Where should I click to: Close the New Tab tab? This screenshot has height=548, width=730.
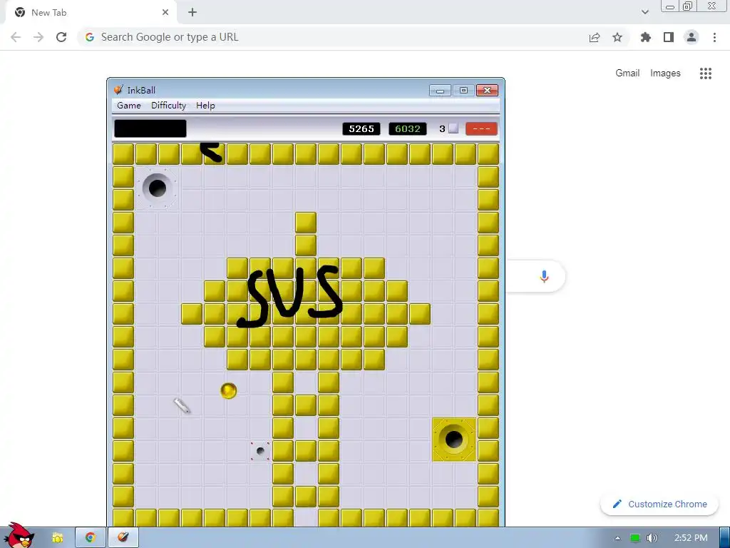(165, 13)
